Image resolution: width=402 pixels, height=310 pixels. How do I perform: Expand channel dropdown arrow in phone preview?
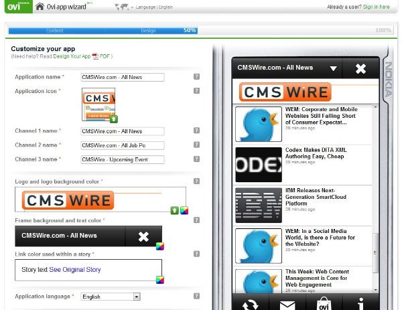point(333,68)
